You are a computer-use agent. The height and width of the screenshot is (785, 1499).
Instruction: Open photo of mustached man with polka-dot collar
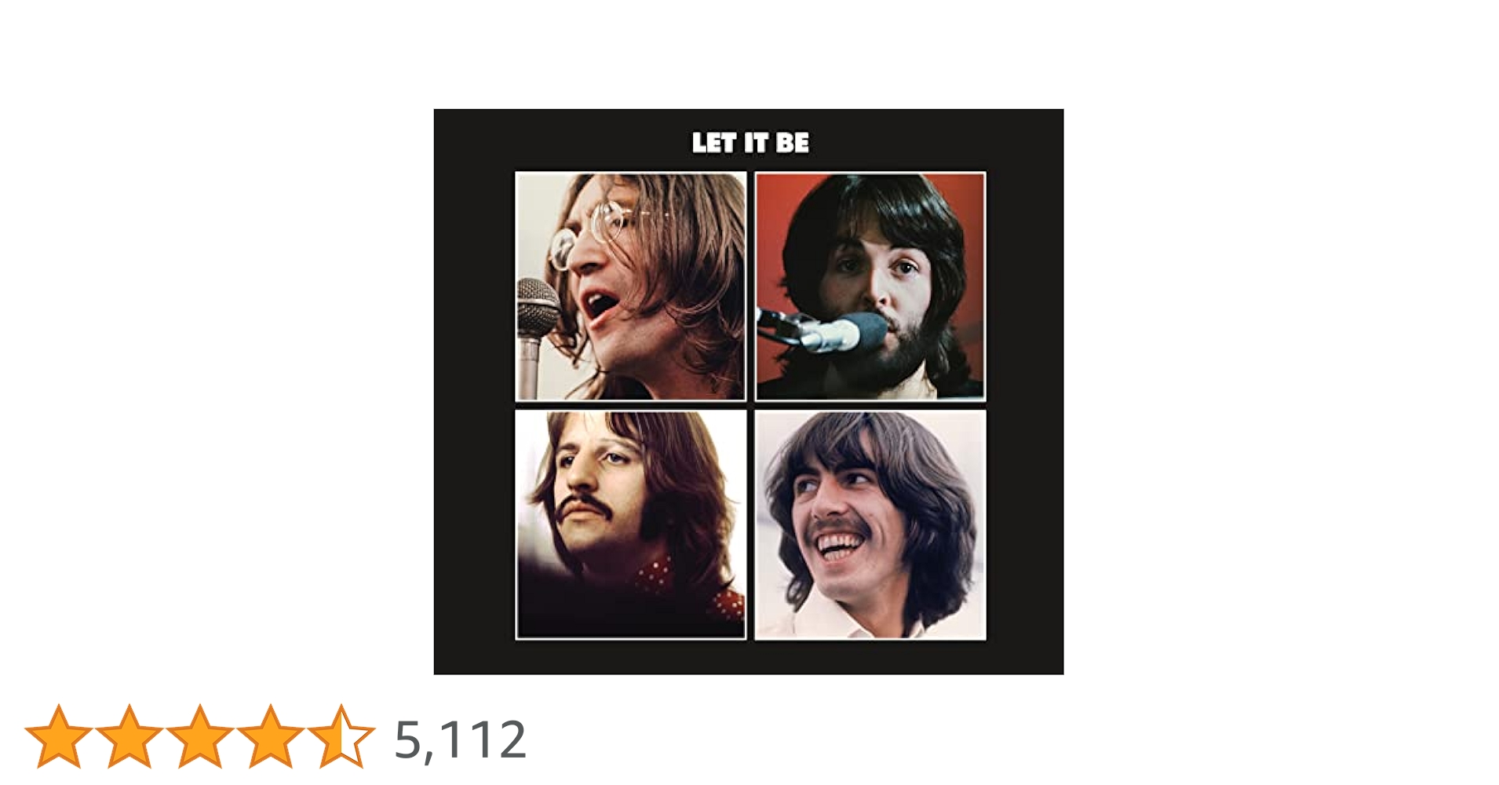click(630, 524)
